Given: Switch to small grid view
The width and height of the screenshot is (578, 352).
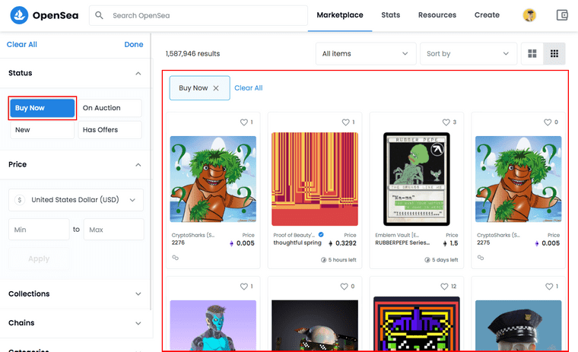Looking at the screenshot, I should (554, 54).
